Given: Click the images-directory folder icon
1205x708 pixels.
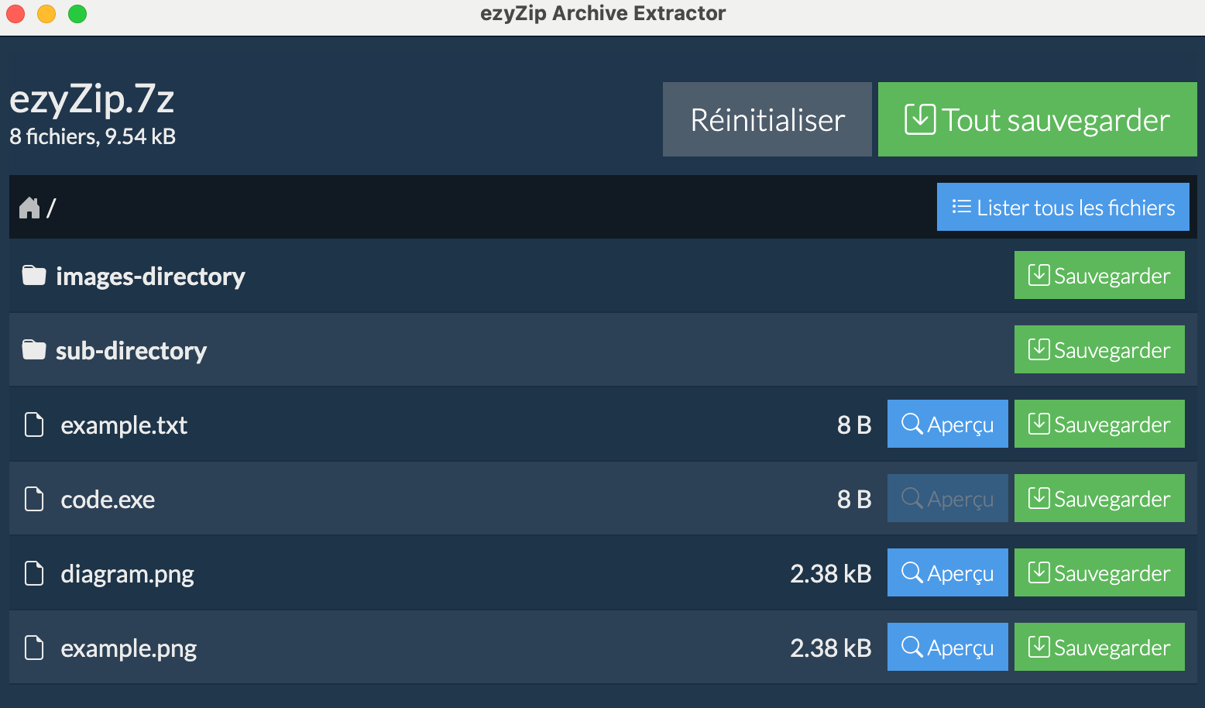Looking at the screenshot, I should pos(34,275).
